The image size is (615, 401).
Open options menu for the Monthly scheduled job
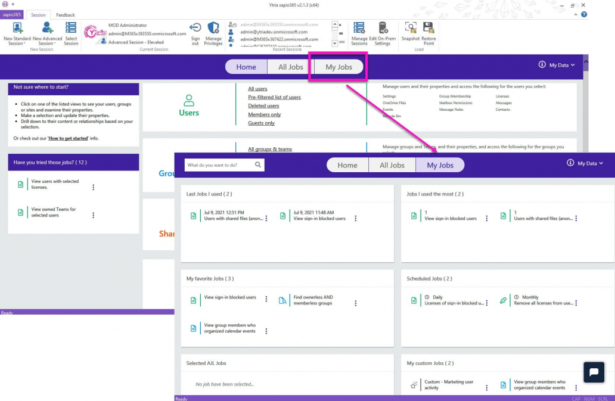point(576,303)
